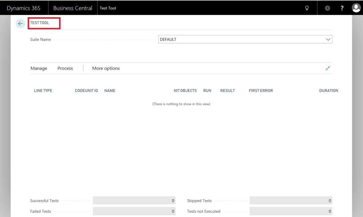
Task: Collapse the list using the arrows icon
Action: (x=328, y=68)
